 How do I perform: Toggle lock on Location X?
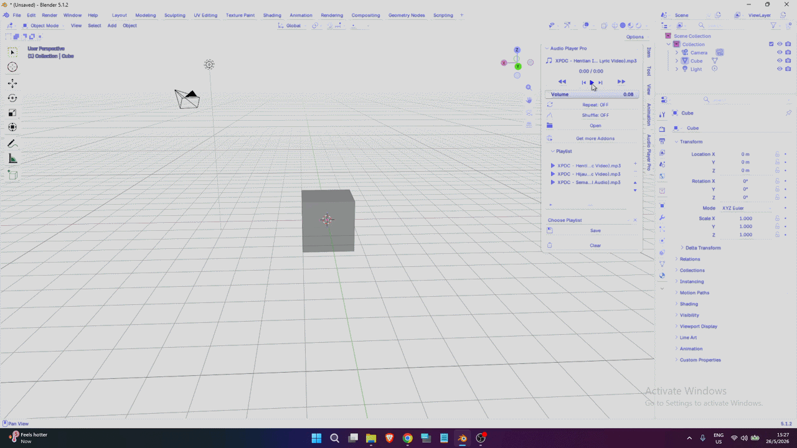pyautogui.click(x=777, y=154)
